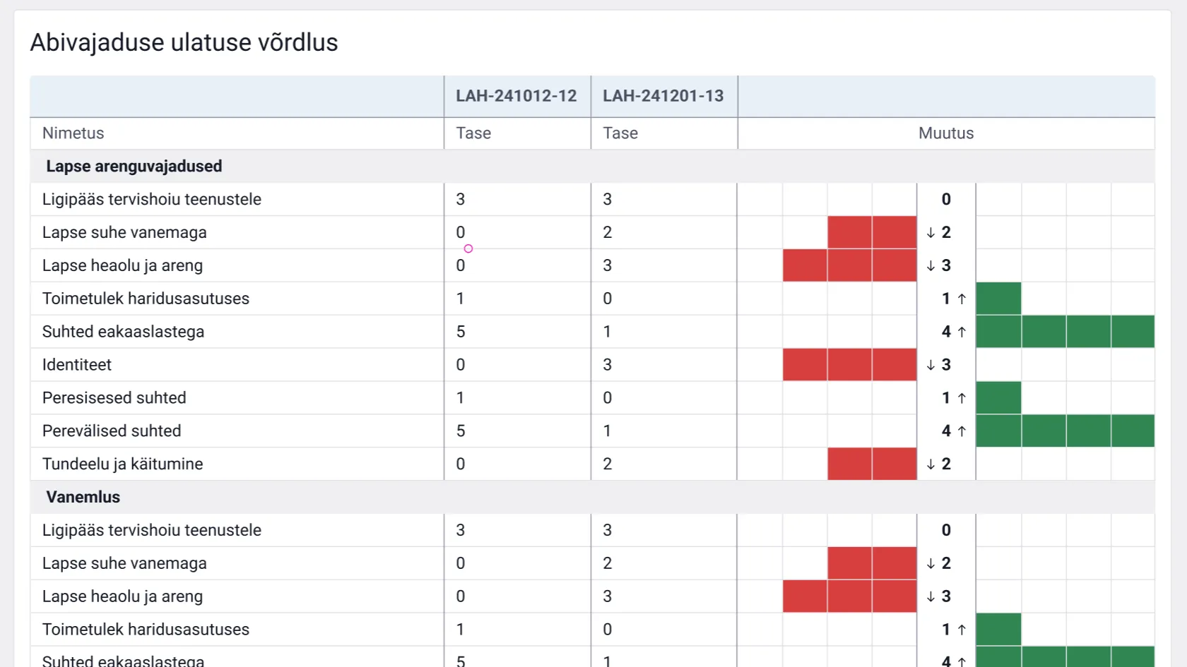Collapse the Lapse arenguvajadused section header
The image size is (1187, 667).
[x=134, y=167]
